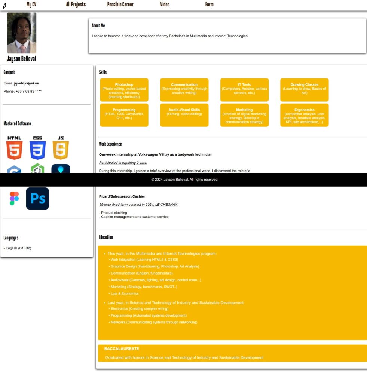The image size is (367, 384).
Task: Click Jayson Belleval's profile photo
Action: click(22, 33)
